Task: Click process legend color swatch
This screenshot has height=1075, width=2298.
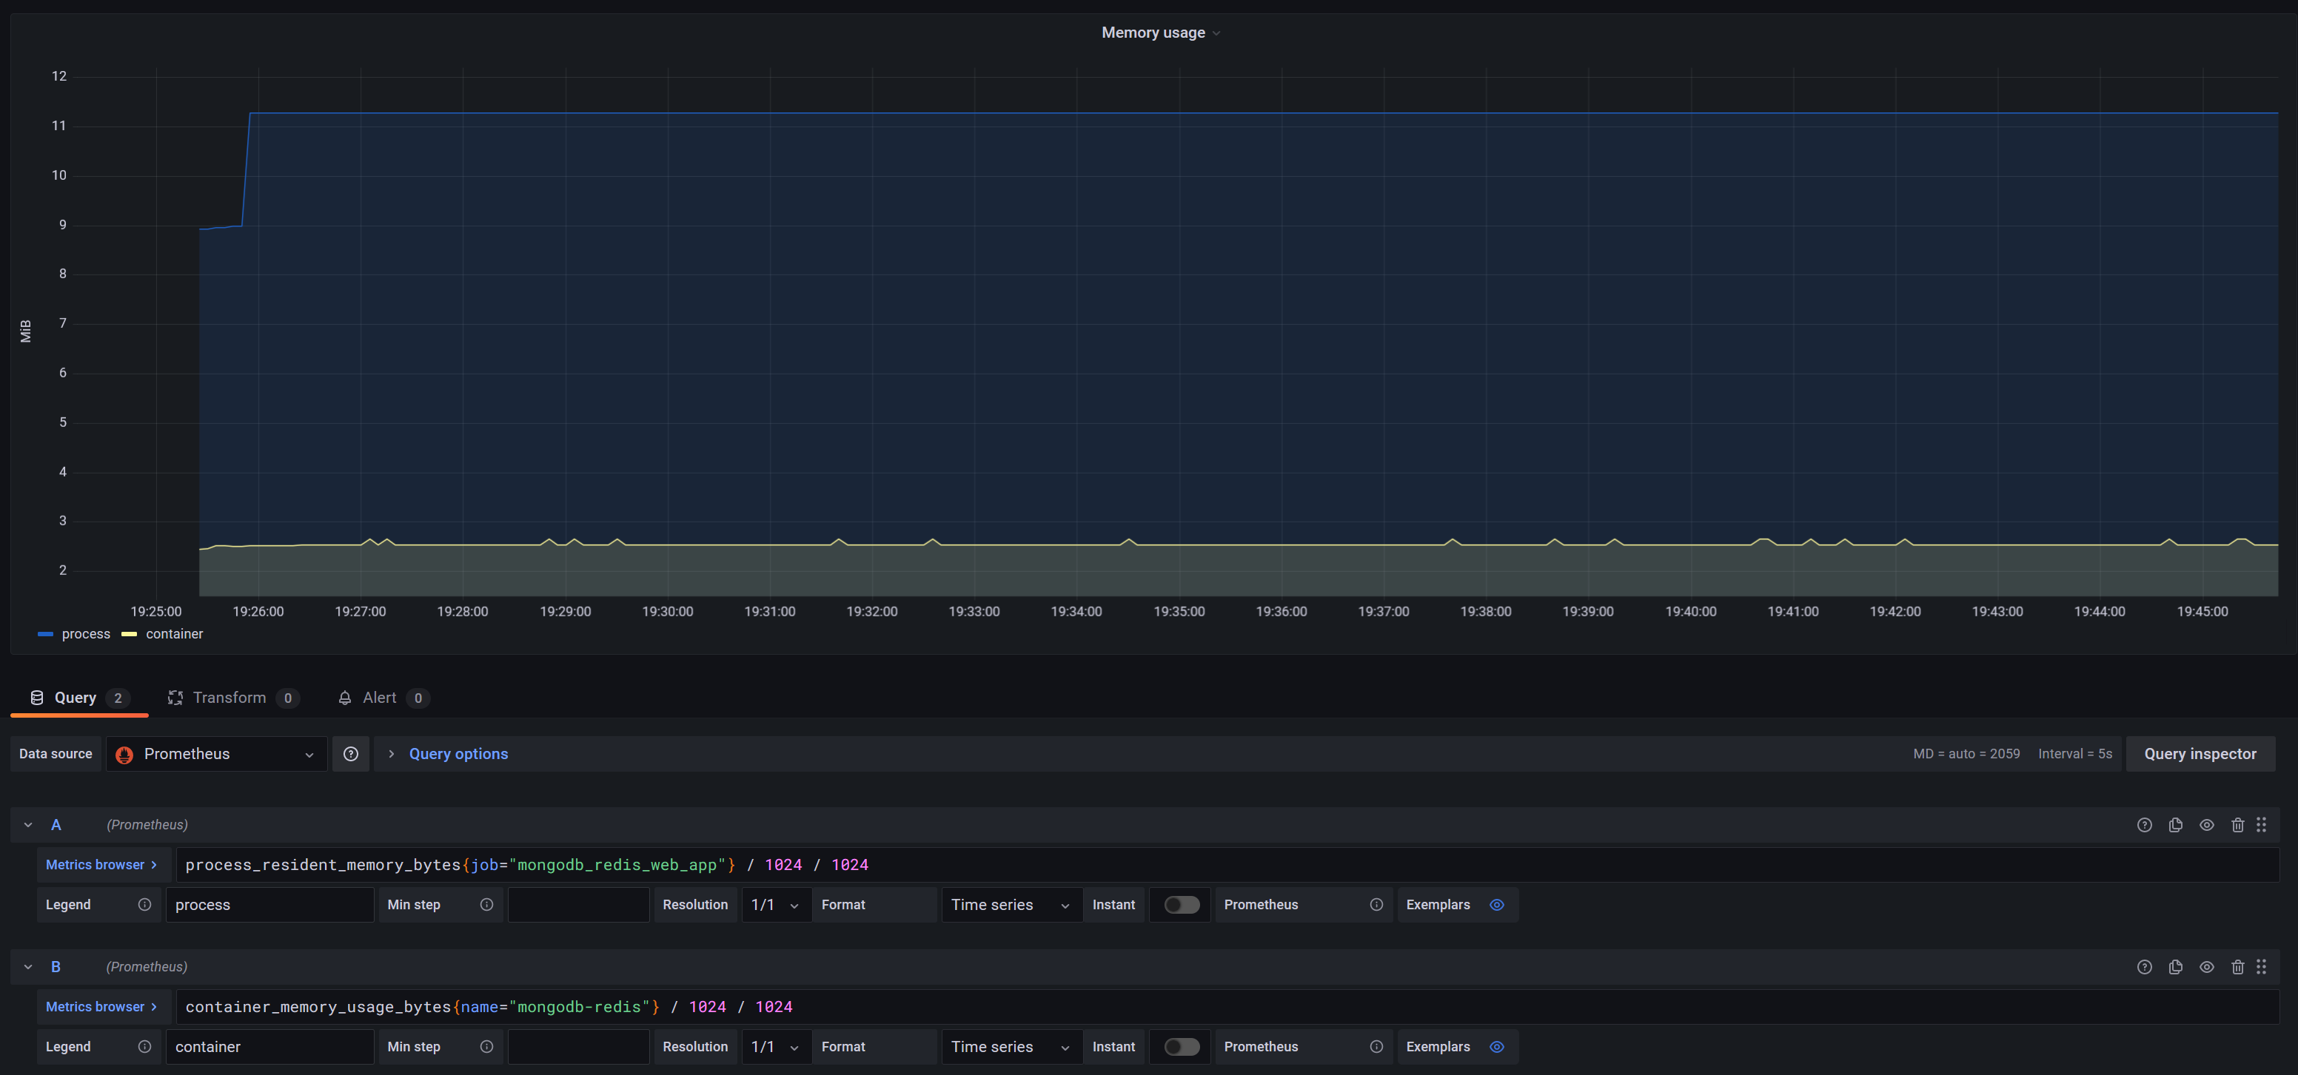Action: pos(45,634)
